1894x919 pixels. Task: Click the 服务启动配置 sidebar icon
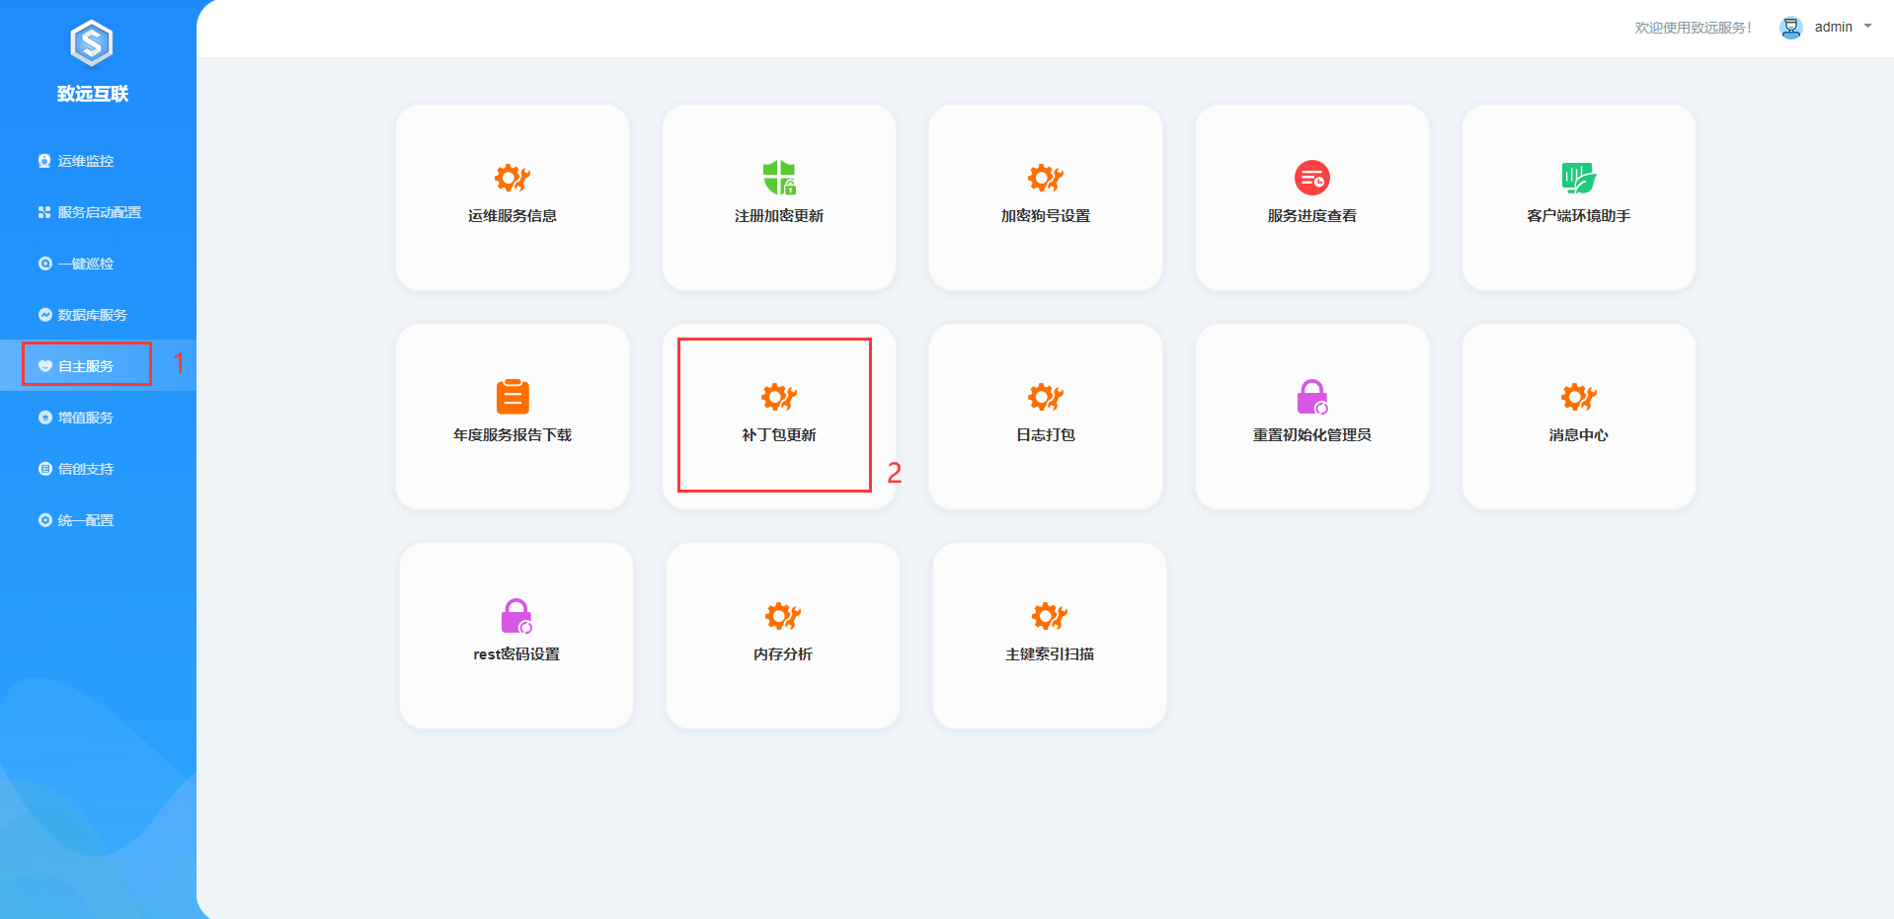click(44, 212)
